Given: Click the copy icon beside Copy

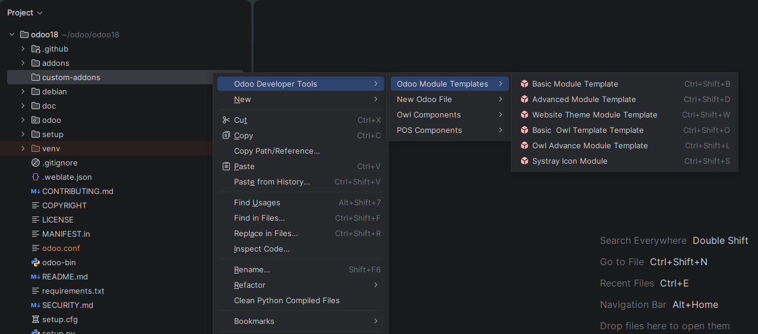Looking at the screenshot, I should coord(226,135).
